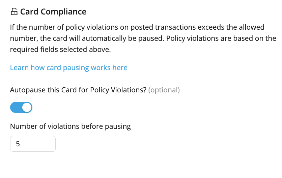Click the word 'Compliance' in the section heading
The height and width of the screenshot is (178, 282).
(x=63, y=12)
